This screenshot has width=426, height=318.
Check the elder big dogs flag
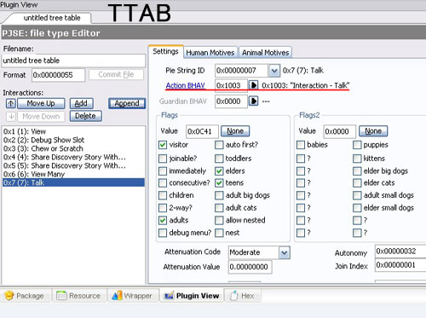(357, 171)
